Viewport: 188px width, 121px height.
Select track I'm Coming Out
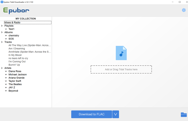(17, 61)
